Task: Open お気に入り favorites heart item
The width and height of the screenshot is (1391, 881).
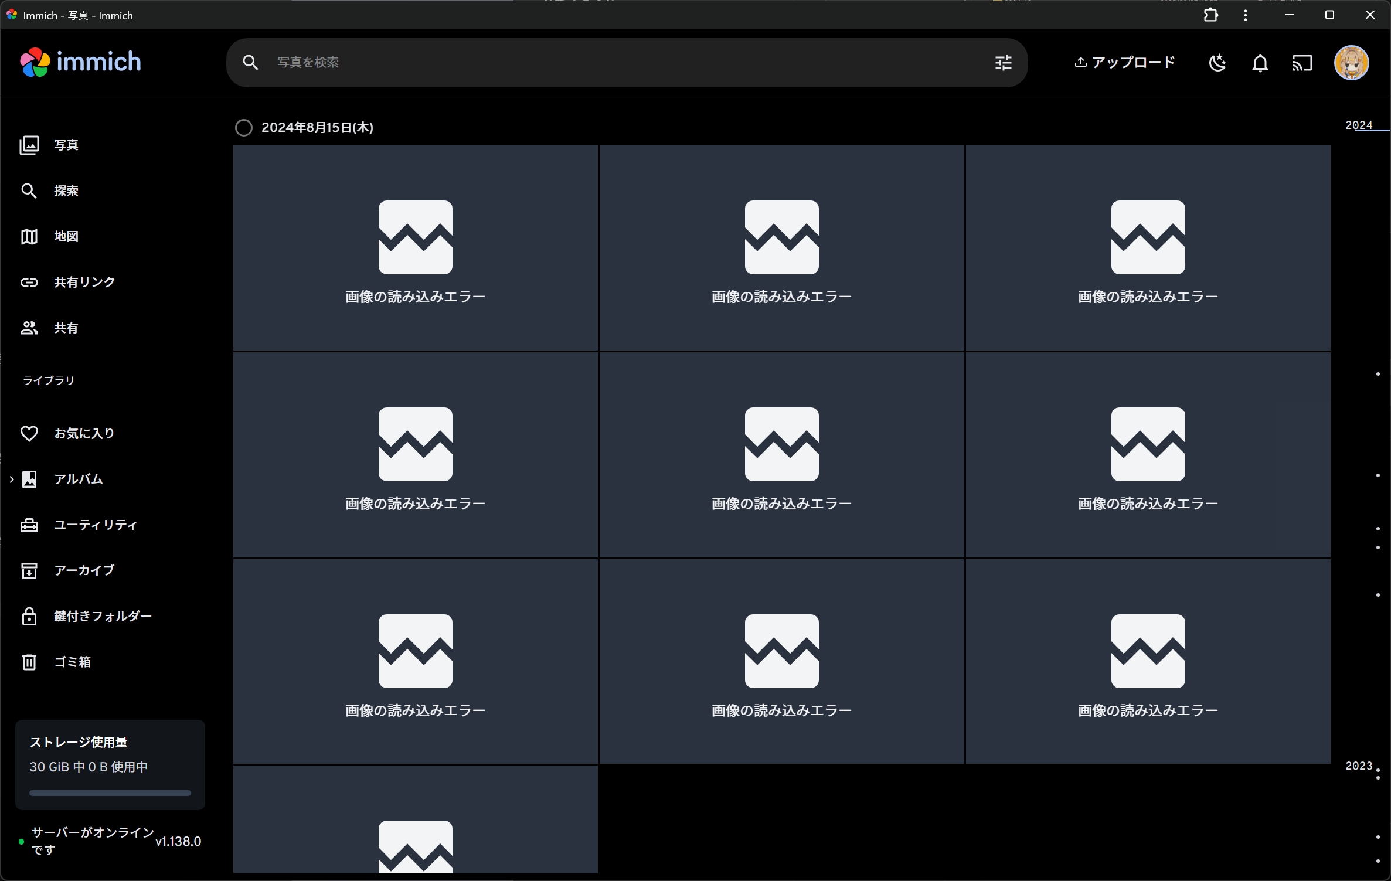Action: tap(84, 434)
